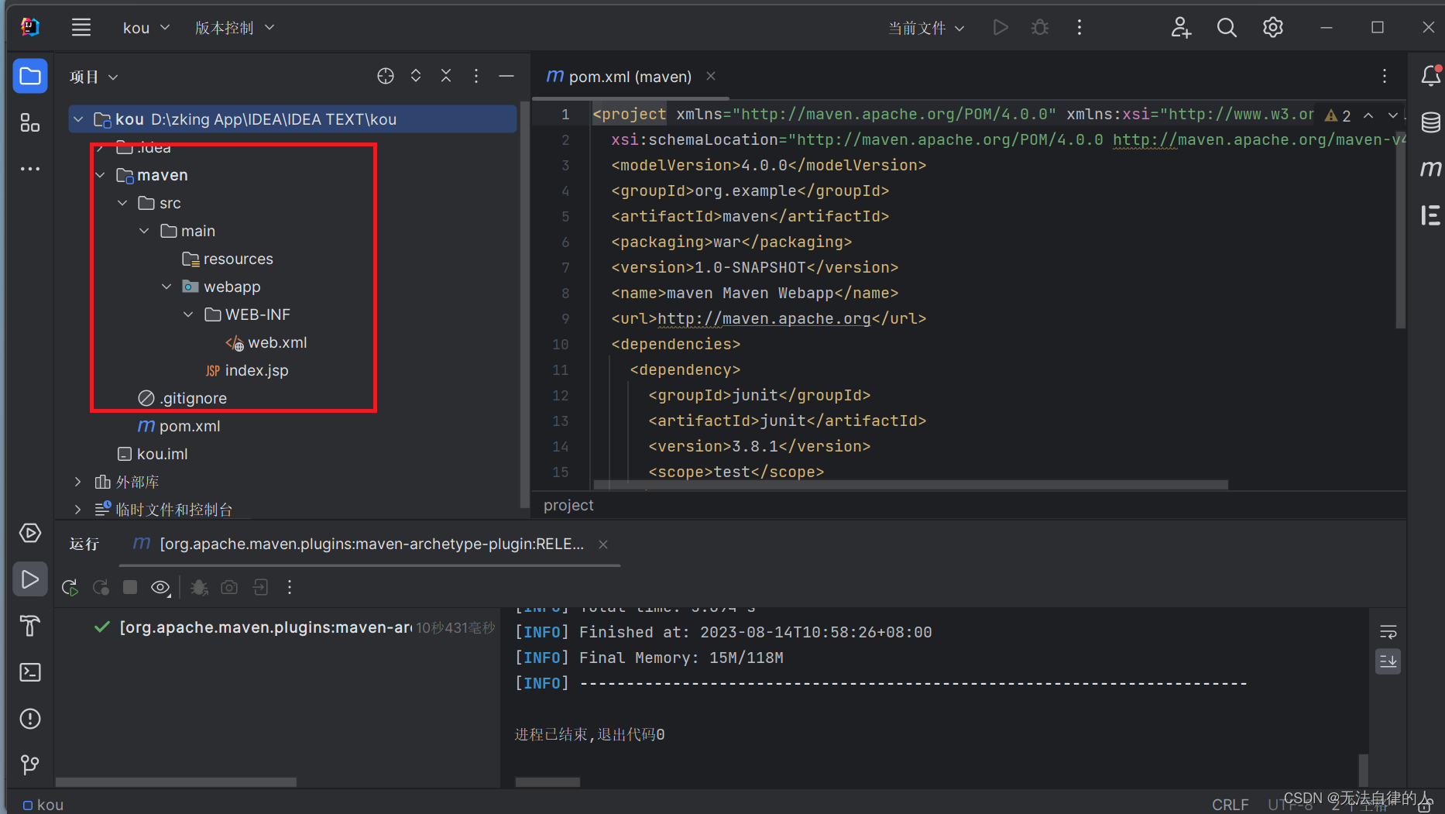This screenshot has height=814, width=1445.
Task: Toggle soft-wrap in the run console
Action: click(x=1388, y=631)
